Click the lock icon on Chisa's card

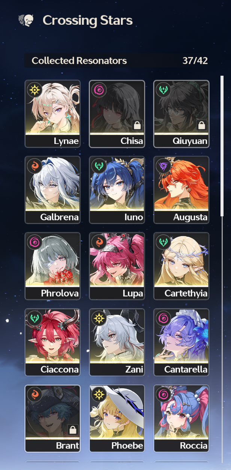[x=137, y=126]
